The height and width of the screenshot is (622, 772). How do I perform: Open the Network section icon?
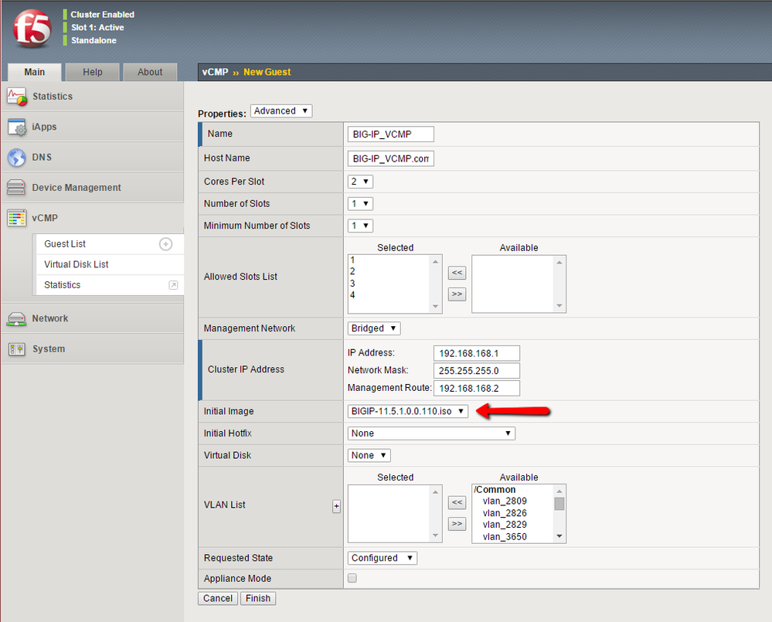tap(17, 318)
